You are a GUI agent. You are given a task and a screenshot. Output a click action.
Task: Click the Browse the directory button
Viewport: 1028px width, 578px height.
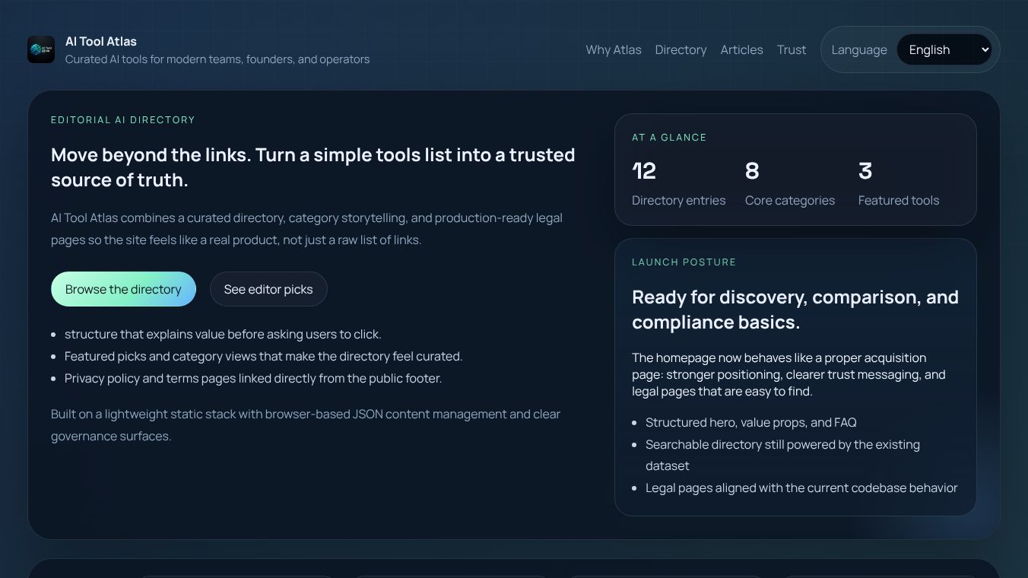click(x=123, y=289)
